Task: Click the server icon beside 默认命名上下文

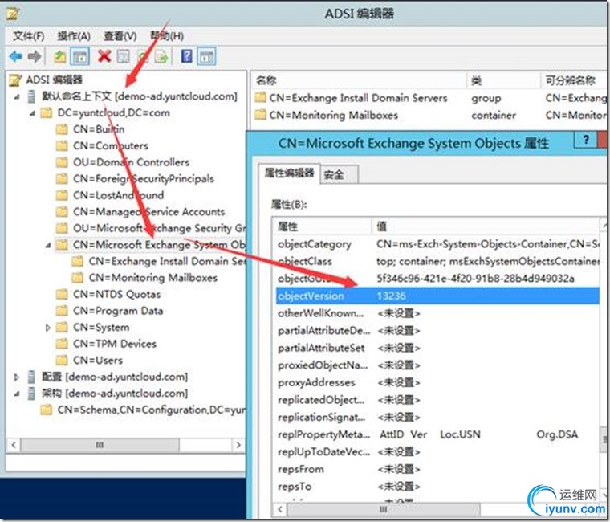Action: 31,96
